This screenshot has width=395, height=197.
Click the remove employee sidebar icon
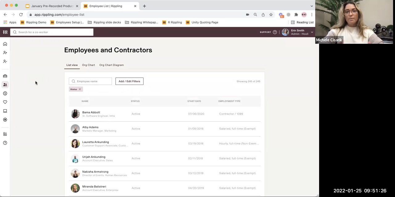(x=5, y=61)
